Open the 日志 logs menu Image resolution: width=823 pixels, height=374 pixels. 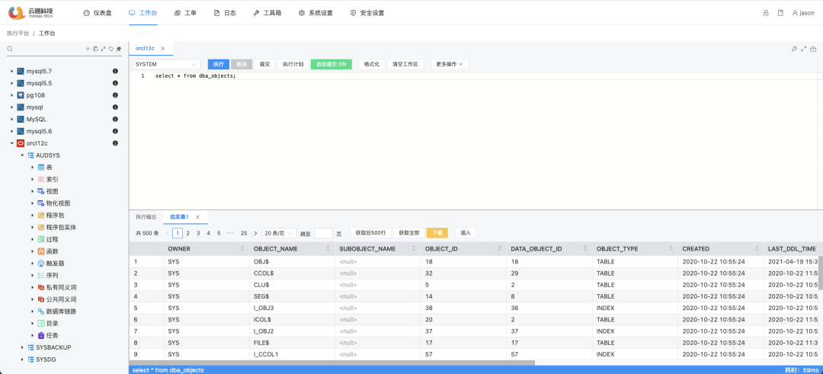pyautogui.click(x=225, y=13)
